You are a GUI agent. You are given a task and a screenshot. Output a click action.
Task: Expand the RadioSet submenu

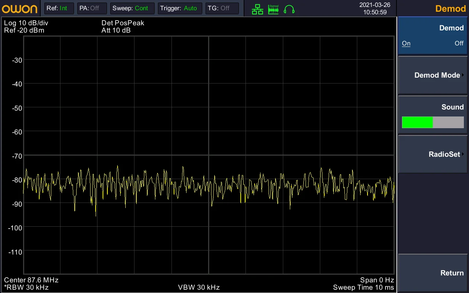(433, 154)
